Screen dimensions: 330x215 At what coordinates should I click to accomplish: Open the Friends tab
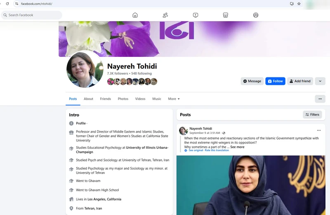(106, 99)
